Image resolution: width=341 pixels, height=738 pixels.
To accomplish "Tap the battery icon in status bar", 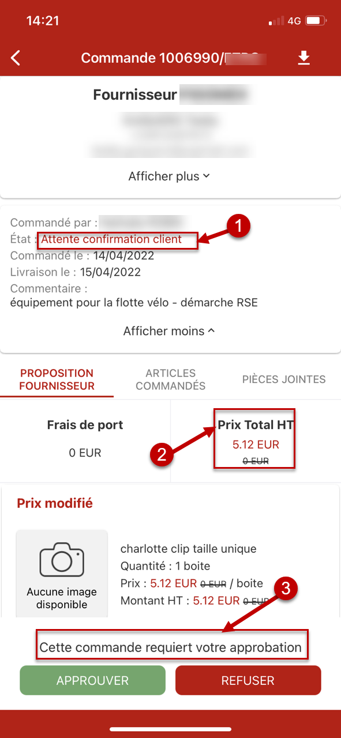I will pyautogui.click(x=316, y=21).
